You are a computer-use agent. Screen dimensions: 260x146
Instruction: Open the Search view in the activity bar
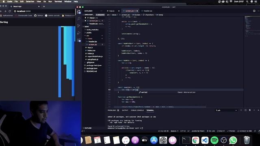click(x=79, y=19)
